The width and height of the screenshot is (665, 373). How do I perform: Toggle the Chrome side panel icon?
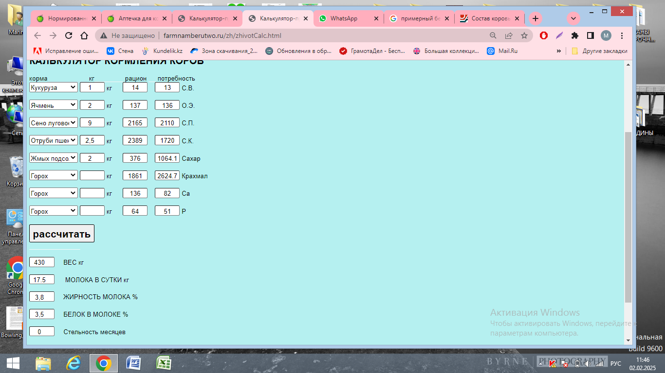tap(590, 35)
